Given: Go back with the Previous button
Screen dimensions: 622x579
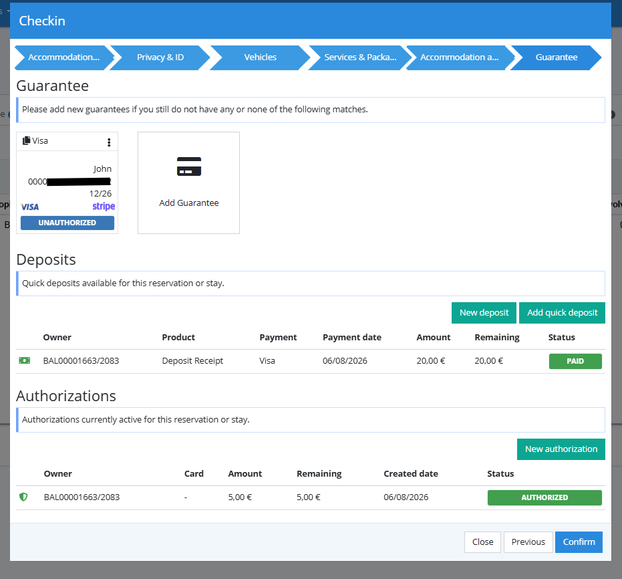Looking at the screenshot, I should click(528, 542).
